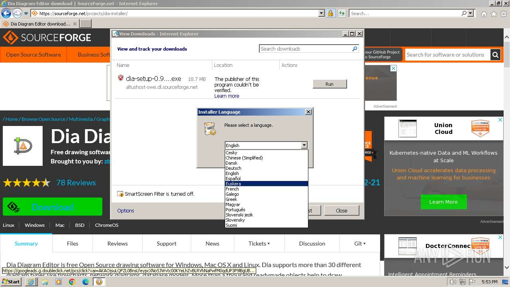The width and height of the screenshot is (510, 287).
Task: Select the Linux platform link
Action: click(8, 225)
